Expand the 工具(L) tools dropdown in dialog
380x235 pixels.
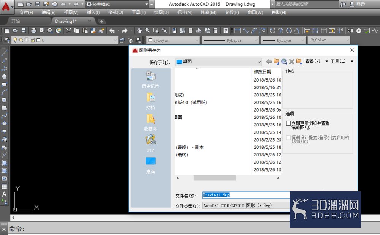point(352,62)
